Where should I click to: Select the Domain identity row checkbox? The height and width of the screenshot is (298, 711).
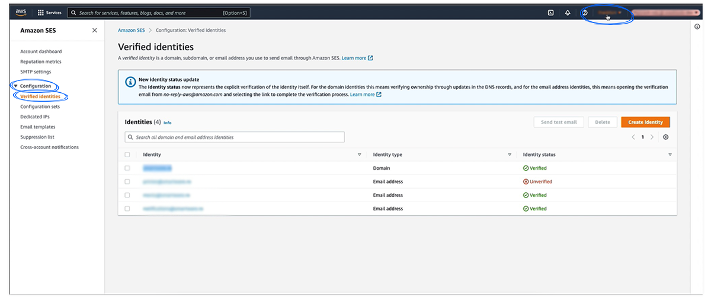click(127, 168)
